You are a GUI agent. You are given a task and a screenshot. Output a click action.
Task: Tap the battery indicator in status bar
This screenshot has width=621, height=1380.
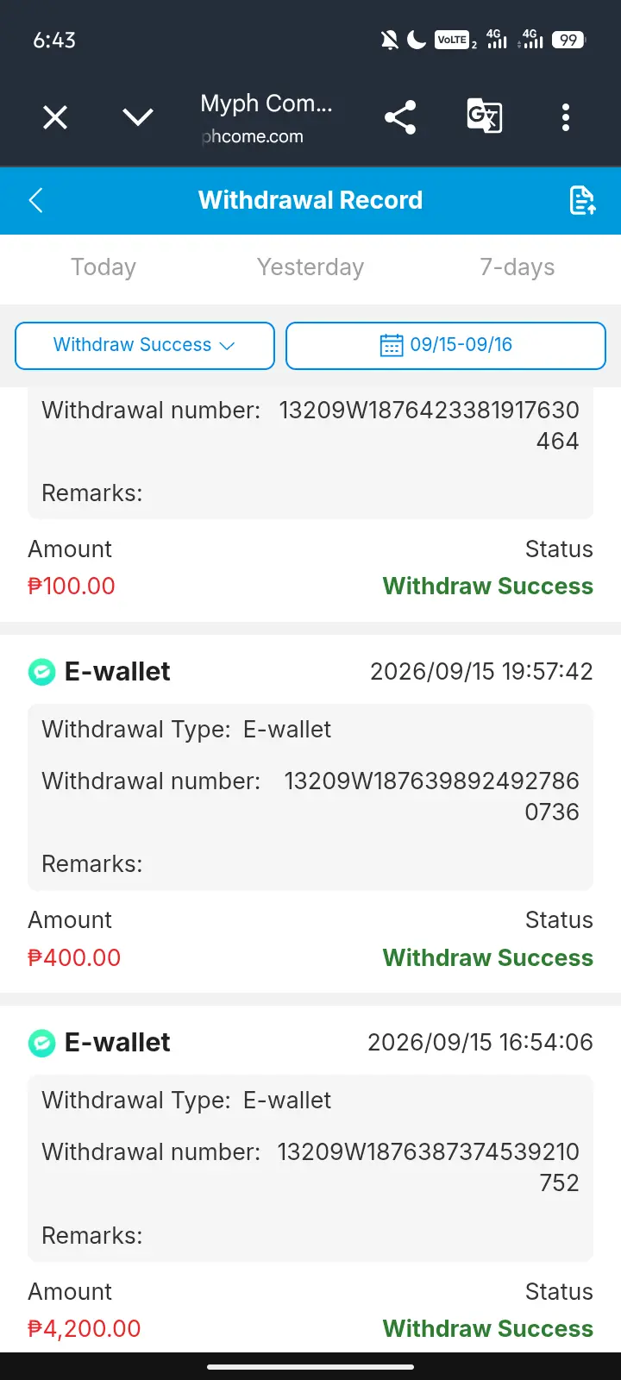coord(569,40)
